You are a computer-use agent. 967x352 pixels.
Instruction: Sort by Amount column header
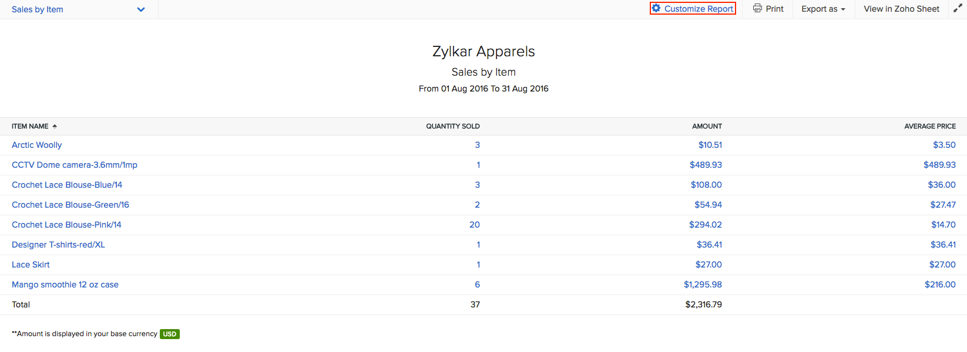click(707, 126)
